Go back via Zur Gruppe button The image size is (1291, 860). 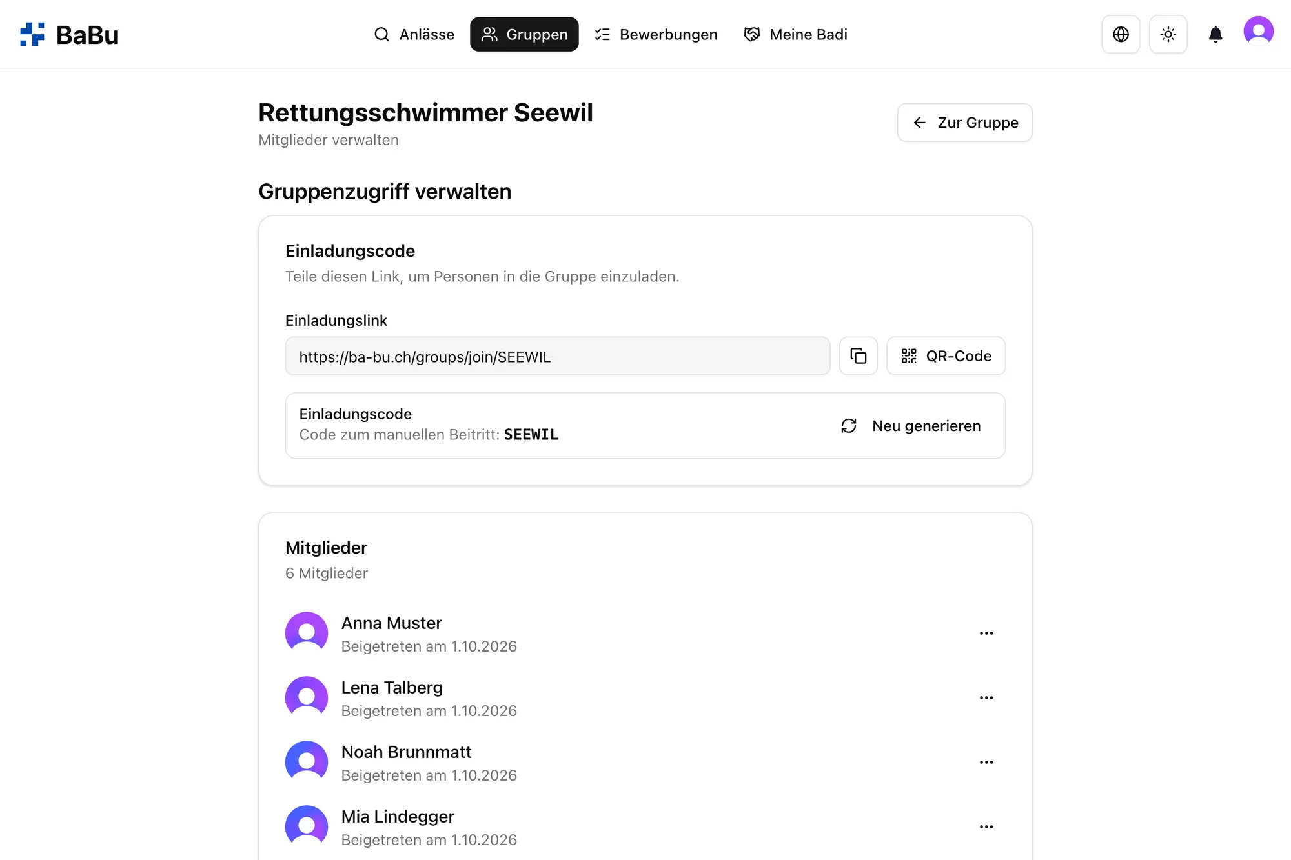coord(964,123)
